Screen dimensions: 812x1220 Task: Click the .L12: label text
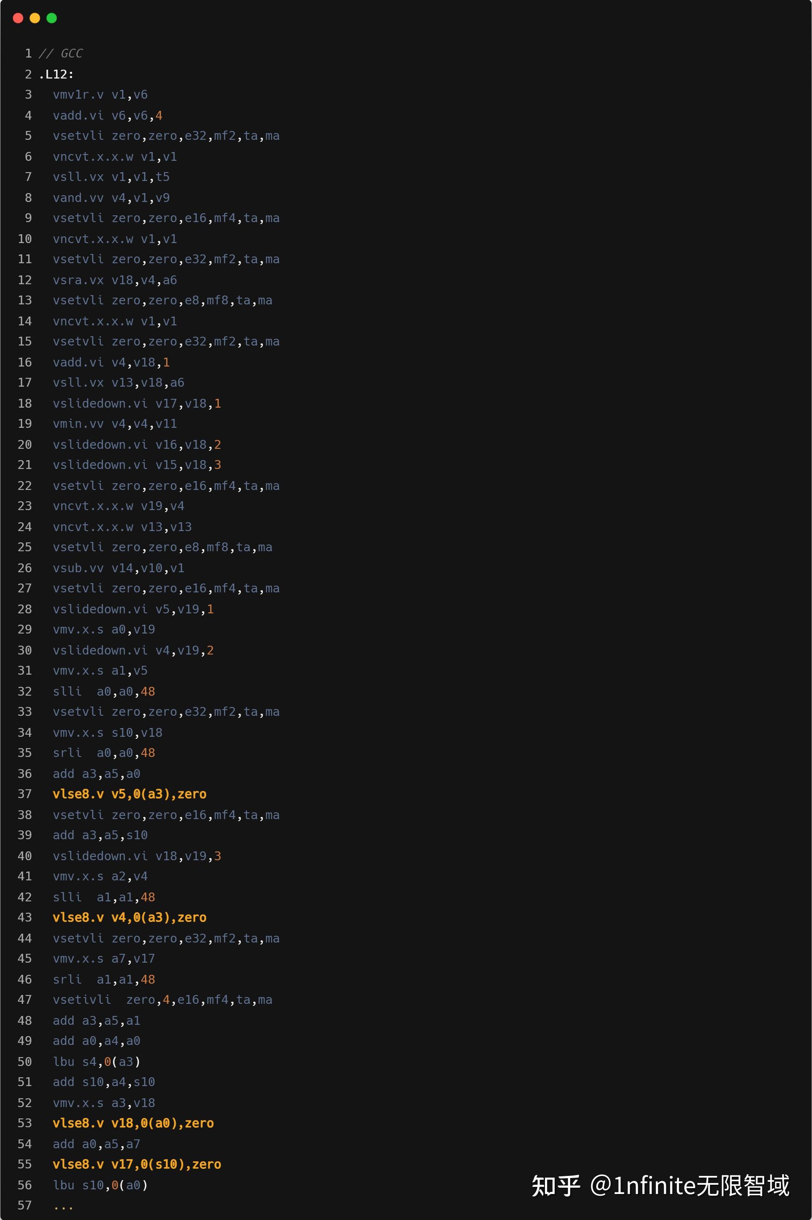[x=56, y=74]
